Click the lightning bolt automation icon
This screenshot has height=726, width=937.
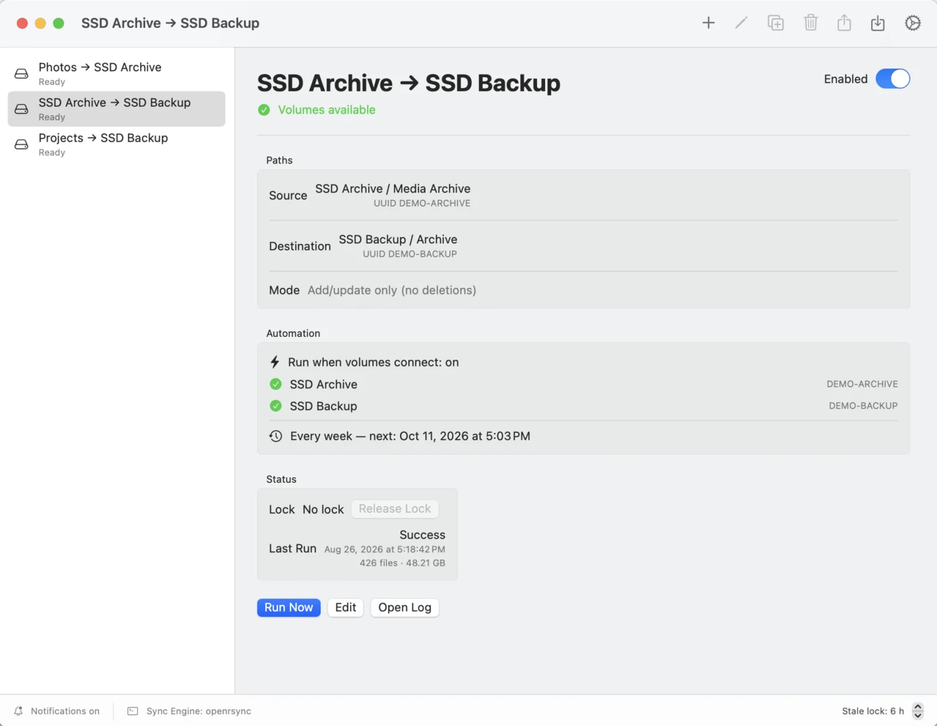275,362
